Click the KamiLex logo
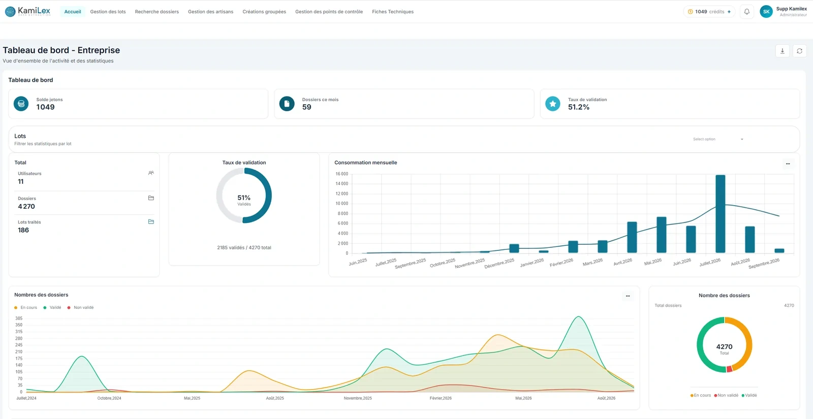This screenshot has height=419, width=813. 28,11
